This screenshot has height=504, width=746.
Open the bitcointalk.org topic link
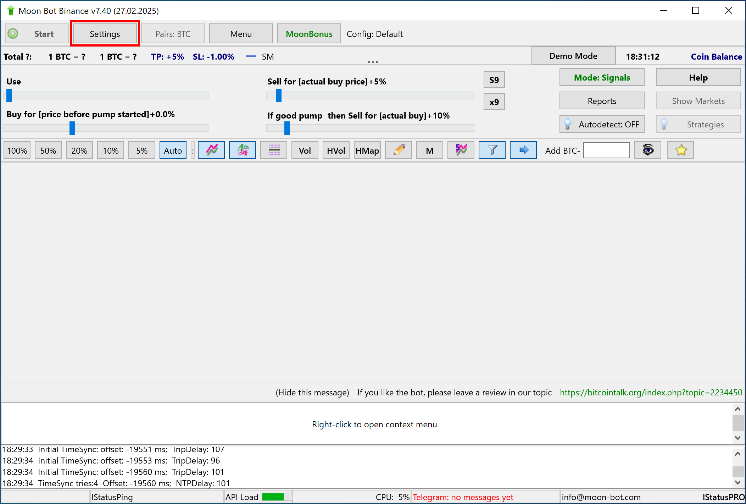651,393
